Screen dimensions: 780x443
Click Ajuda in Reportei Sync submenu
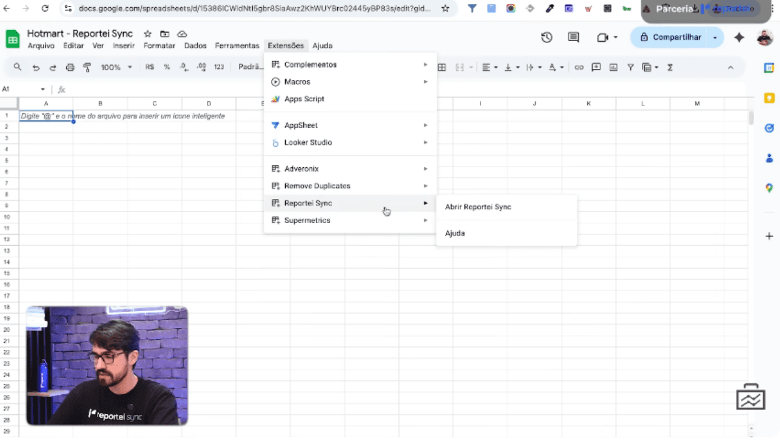[455, 233]
